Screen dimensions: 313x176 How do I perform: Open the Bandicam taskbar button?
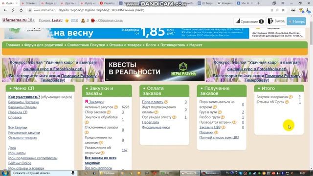click(210, 173)
